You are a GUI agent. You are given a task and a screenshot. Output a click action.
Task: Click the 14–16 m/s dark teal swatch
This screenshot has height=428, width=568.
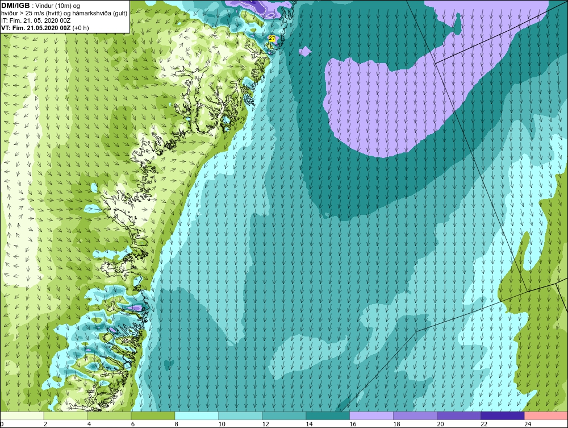coord(328,415)
